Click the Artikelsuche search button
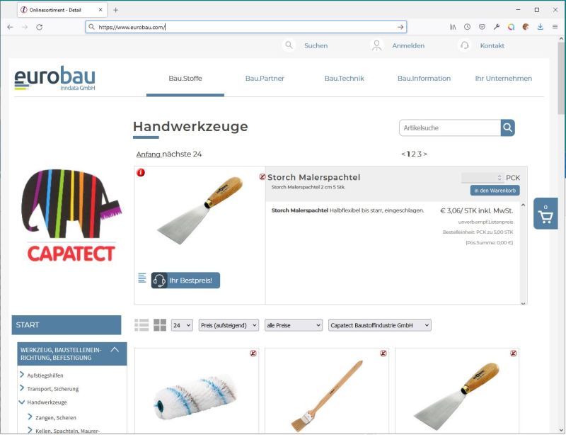This screenshot has width=566, height=435. point(507,128)
